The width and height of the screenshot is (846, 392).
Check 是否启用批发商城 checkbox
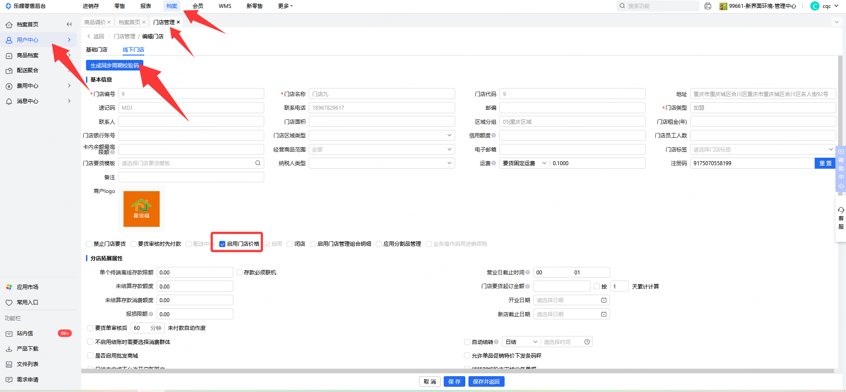click(90, 356)
